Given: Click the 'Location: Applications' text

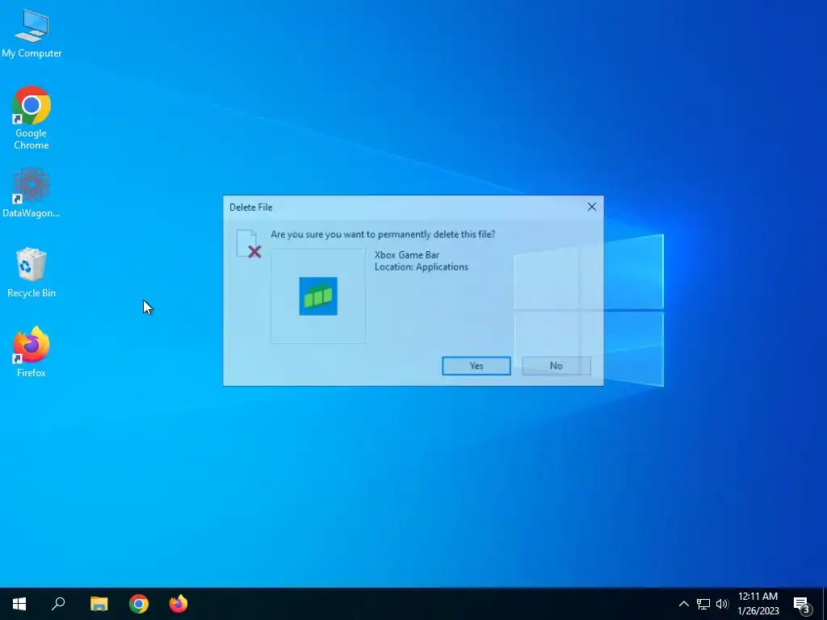Looking at the screenshot, I should 422,266.
